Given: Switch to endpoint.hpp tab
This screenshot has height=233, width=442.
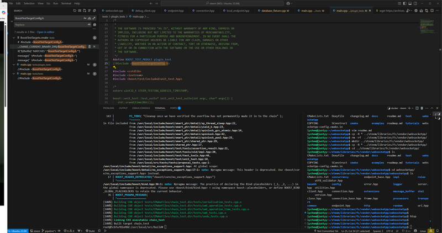Looking at the screenshot, I should coord(174,10).
